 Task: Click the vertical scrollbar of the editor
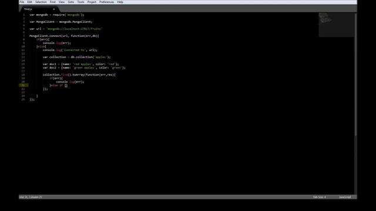[355, 74]
